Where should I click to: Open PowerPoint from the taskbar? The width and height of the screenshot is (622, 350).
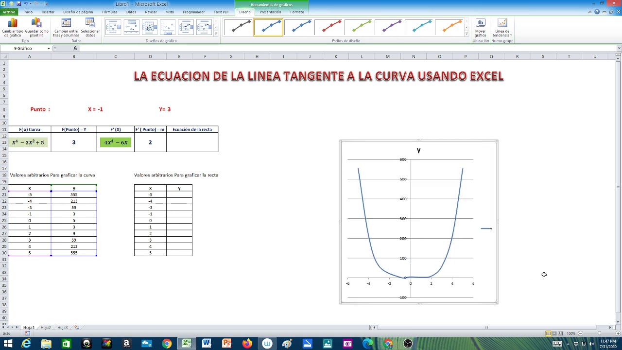point(227,344)
